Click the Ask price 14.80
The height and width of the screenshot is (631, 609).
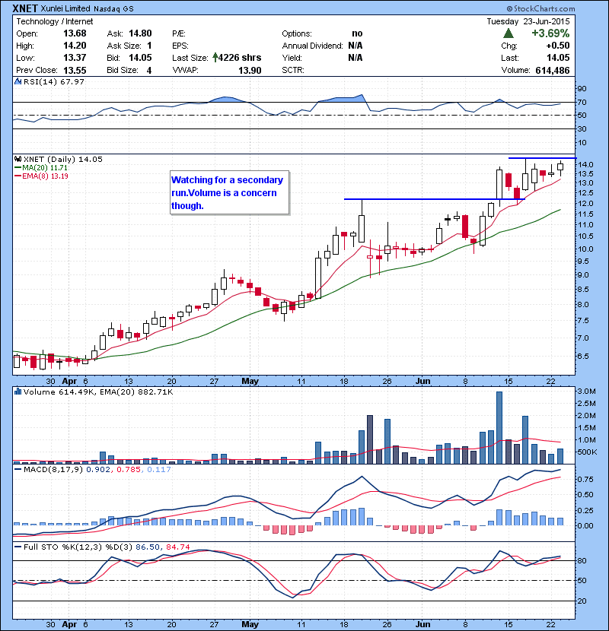[140, 33]
